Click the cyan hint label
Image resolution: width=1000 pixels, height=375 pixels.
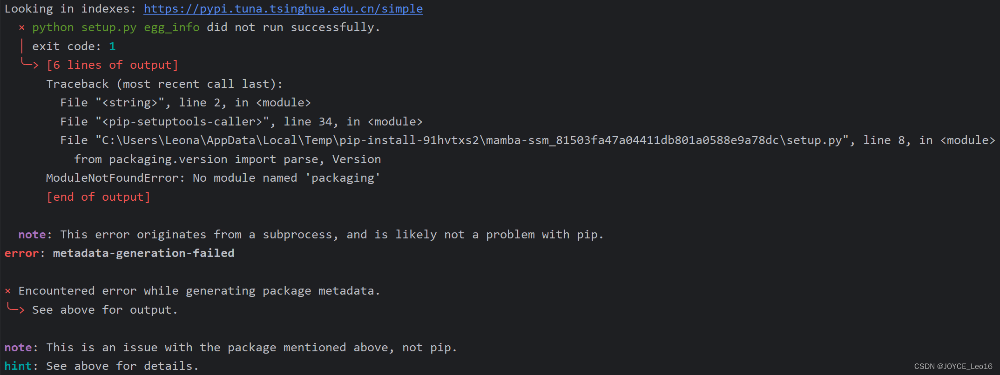pos(18,366)
